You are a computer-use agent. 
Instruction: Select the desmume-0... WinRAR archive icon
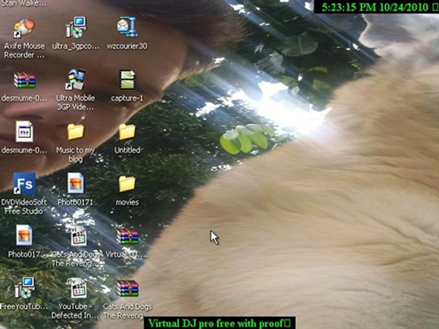[25, 80]
